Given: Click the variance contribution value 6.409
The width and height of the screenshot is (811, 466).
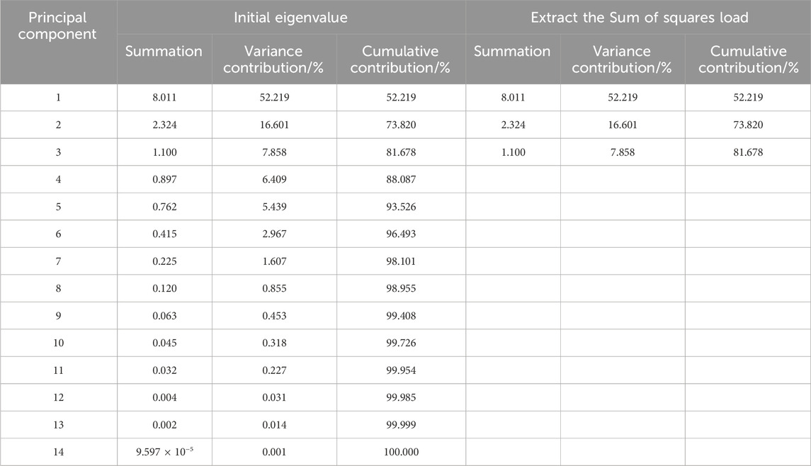Looking at the screenshot, I should point(274,179).
